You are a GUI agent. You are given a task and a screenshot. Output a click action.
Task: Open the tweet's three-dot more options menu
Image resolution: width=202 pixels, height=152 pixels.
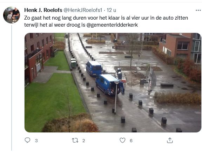point(198,10)
